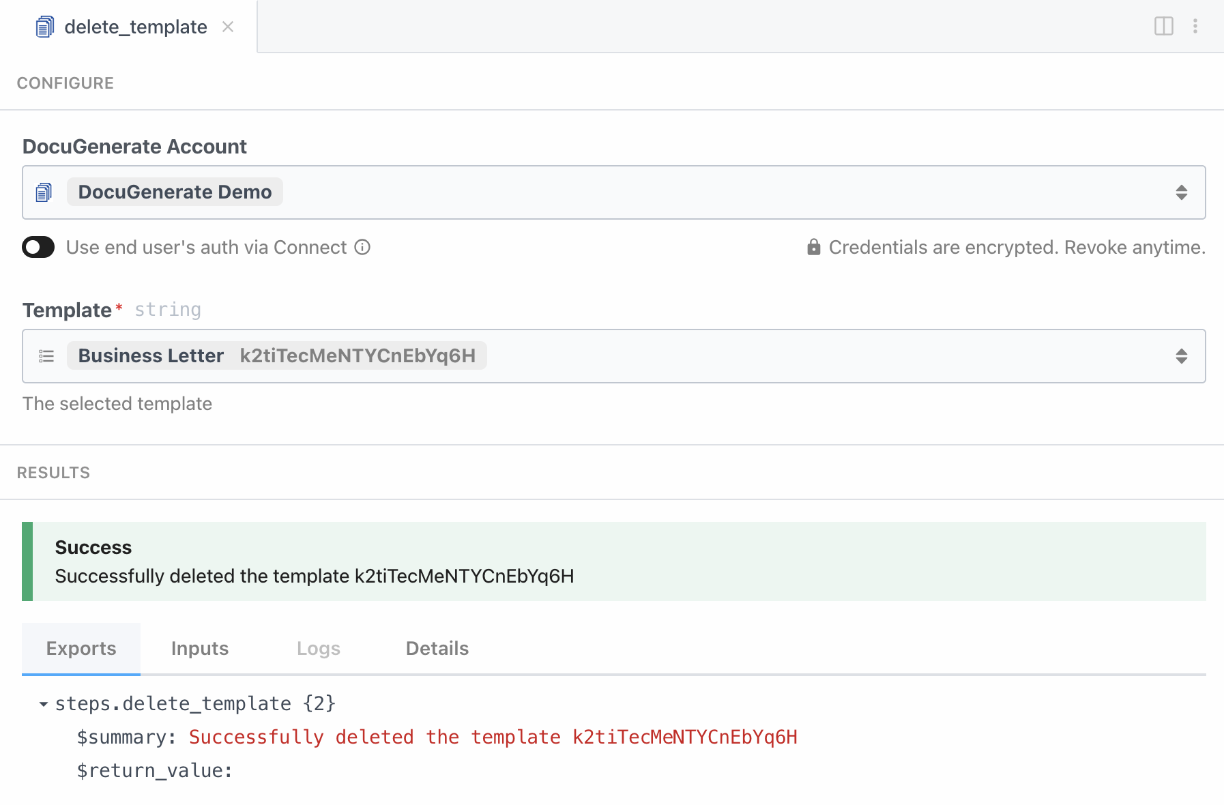Click the list icon in Template field
The image size is (1224, 805).
(46, 356)
